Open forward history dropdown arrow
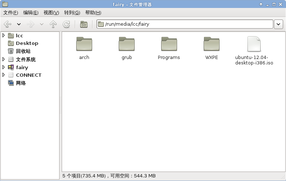The image size is (286, 181). 42,24
